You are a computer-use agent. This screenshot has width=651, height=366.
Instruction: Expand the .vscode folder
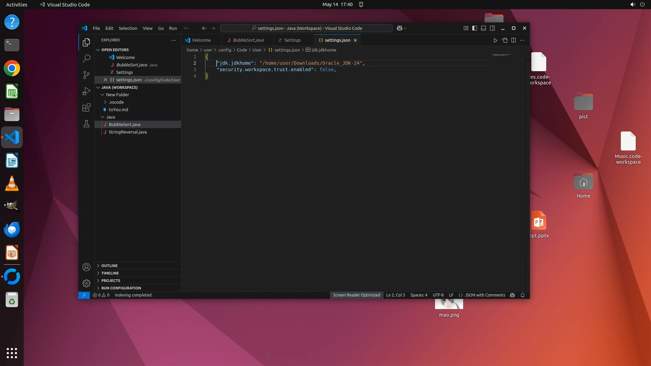click(116, 102)
